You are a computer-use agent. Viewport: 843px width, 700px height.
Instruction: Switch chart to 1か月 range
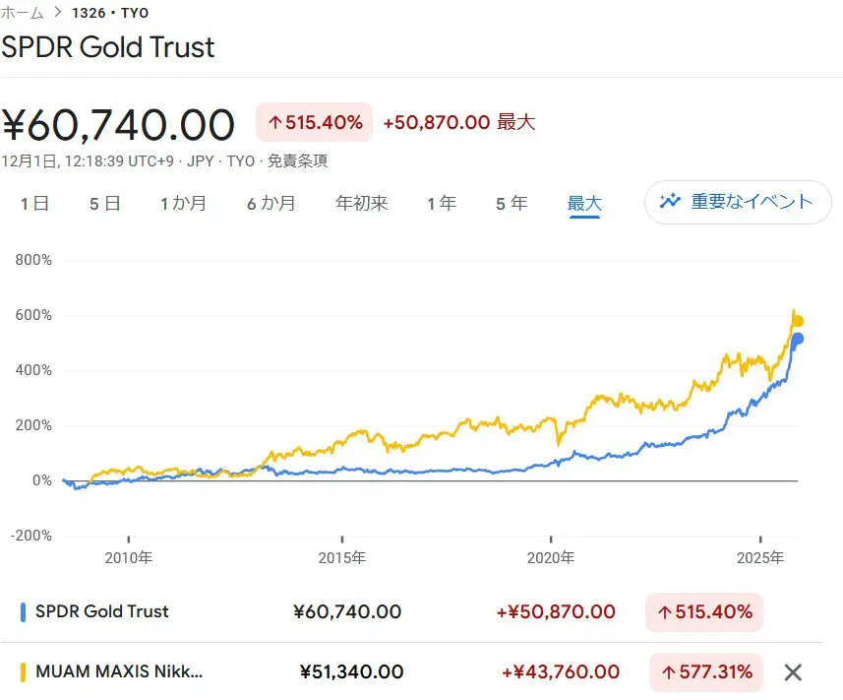(x=184, y=204)
